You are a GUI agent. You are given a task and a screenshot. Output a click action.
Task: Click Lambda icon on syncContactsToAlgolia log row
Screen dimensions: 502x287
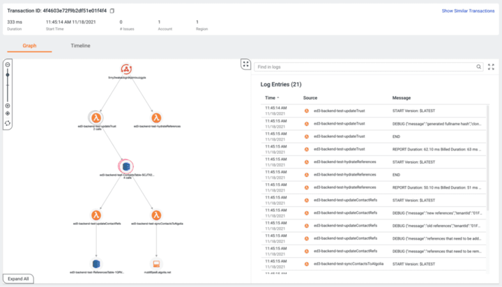(306, 264)
